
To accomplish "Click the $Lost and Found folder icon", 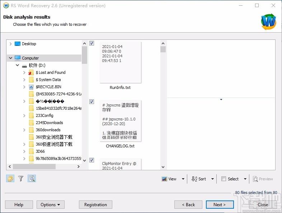I will [31, 73].
